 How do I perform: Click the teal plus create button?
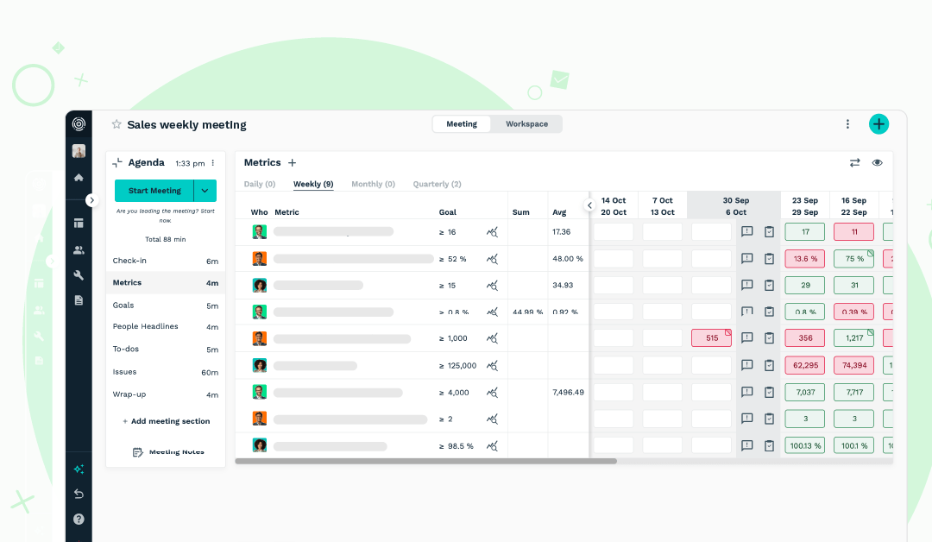click(x=878, y=124)
